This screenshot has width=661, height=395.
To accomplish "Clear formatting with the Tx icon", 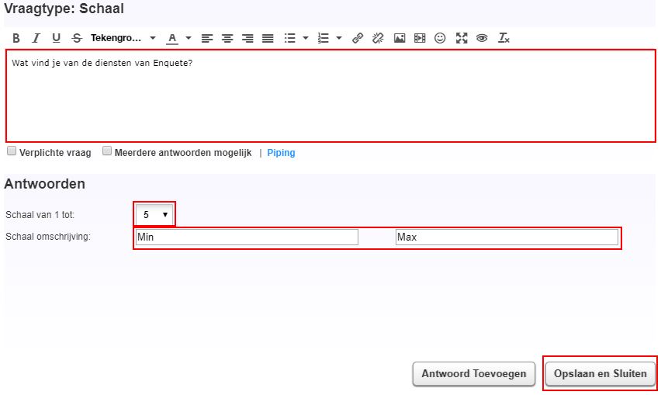I will tap(504, 38).
